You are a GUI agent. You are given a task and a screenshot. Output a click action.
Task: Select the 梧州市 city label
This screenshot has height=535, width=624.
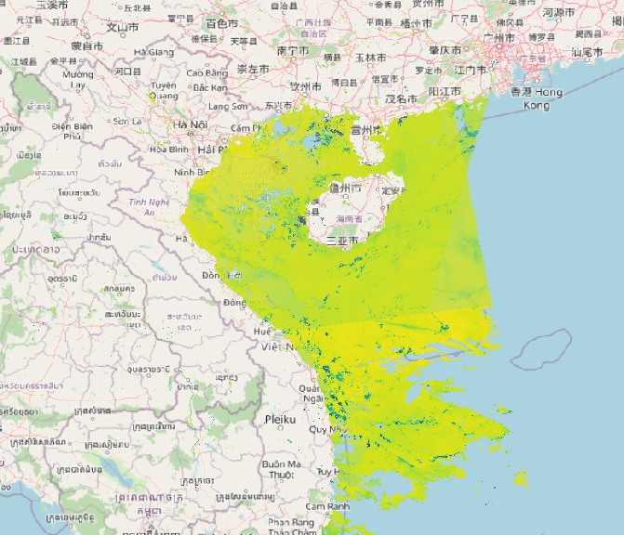click(x=416, y=23)
